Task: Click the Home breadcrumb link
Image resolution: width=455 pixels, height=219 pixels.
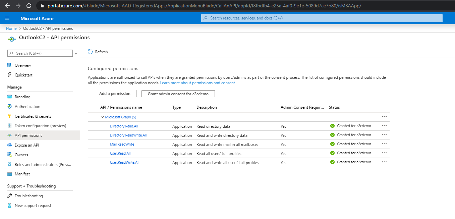Action: [x=11, y=29]
